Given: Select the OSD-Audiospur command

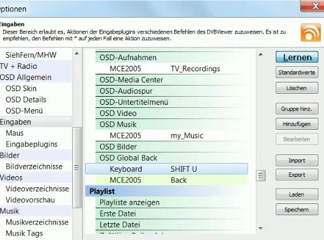Looking at the screenshot, I should (x=172, y=91).
